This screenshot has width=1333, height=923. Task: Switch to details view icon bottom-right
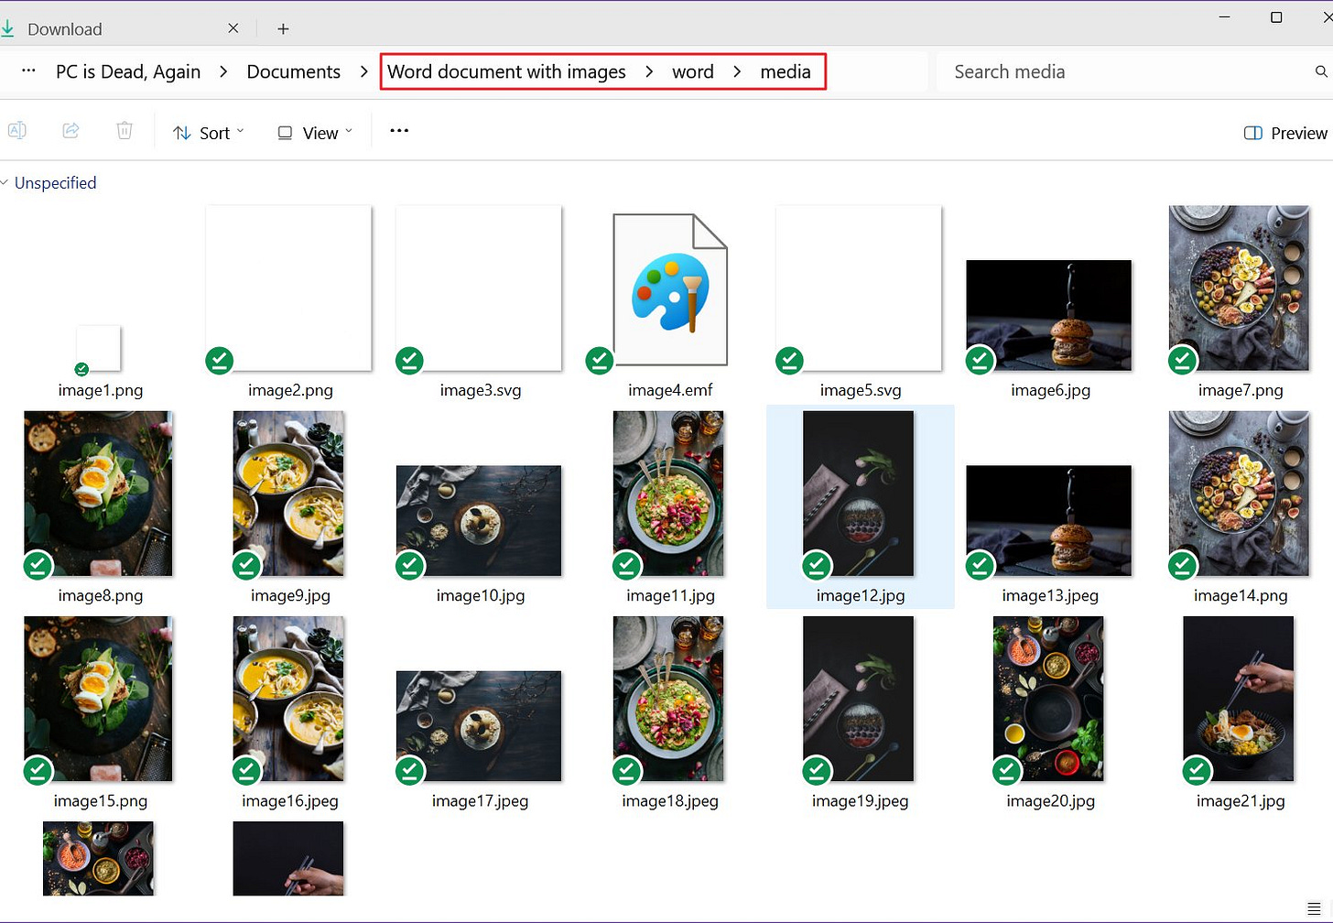tap(1314, 908)
